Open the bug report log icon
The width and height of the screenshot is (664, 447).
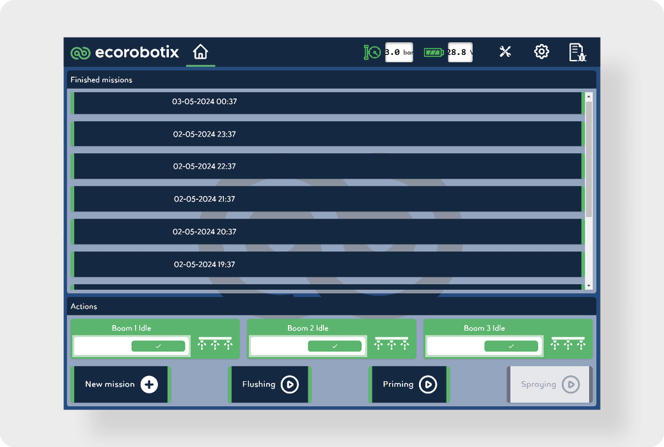point(577,52)
